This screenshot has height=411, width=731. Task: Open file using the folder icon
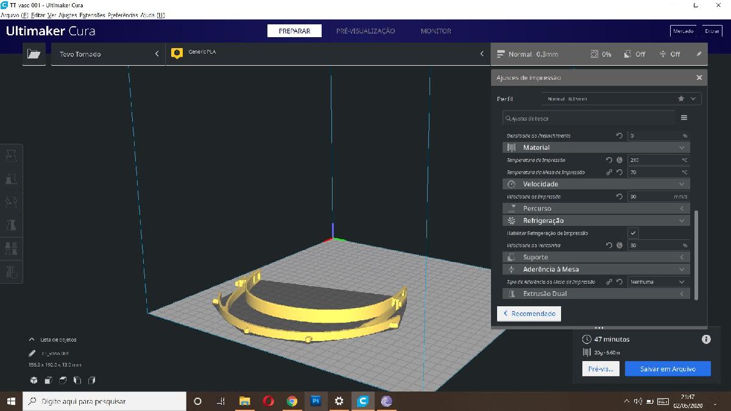(x=34, y=54)
